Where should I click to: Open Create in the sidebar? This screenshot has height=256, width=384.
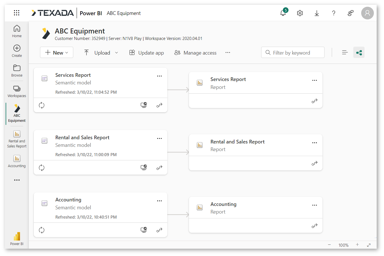coord(17,51)
